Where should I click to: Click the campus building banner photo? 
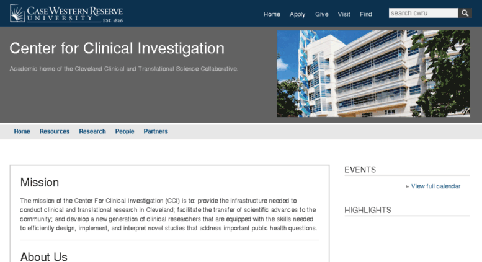[x=373, y=74]
